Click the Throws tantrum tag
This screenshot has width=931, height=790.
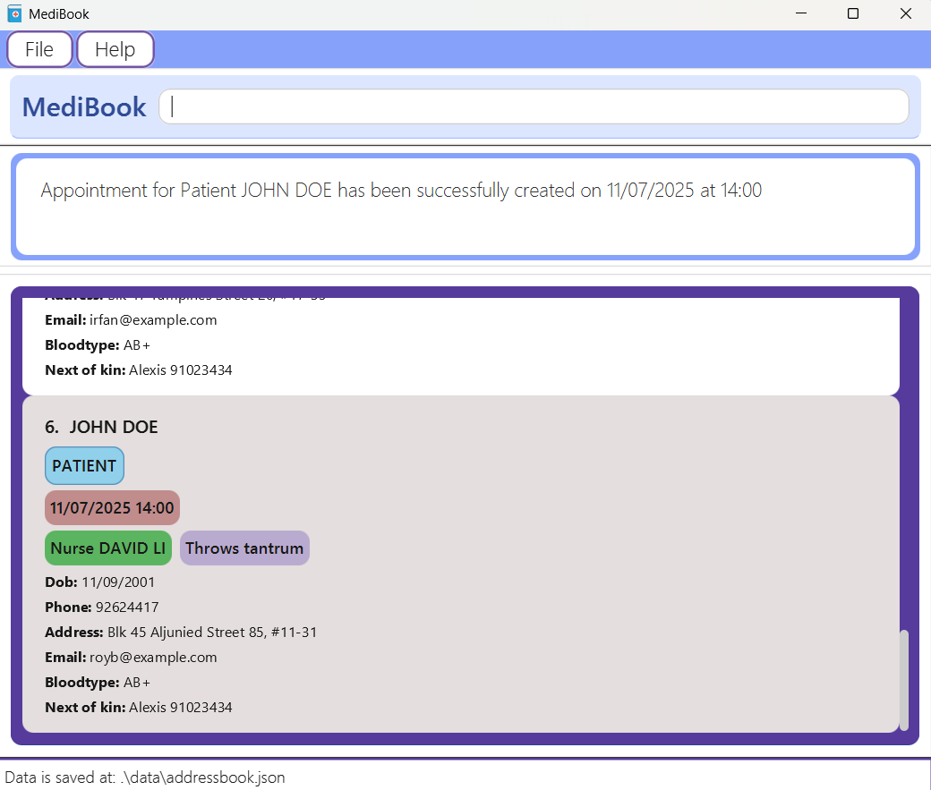coord(244,548)
